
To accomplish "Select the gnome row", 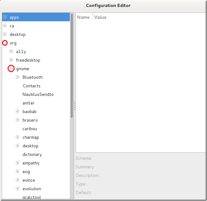I will [36, 69].
